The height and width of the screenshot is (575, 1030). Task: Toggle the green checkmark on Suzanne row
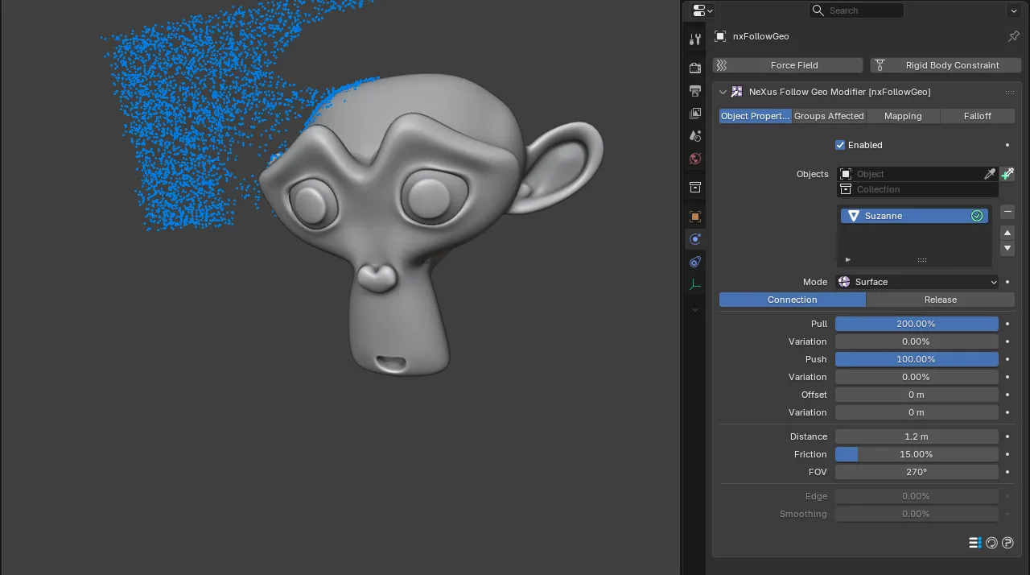coord(977,216)
